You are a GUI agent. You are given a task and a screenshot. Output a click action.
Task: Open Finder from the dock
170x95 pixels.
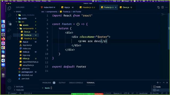[x=3, y=22]
